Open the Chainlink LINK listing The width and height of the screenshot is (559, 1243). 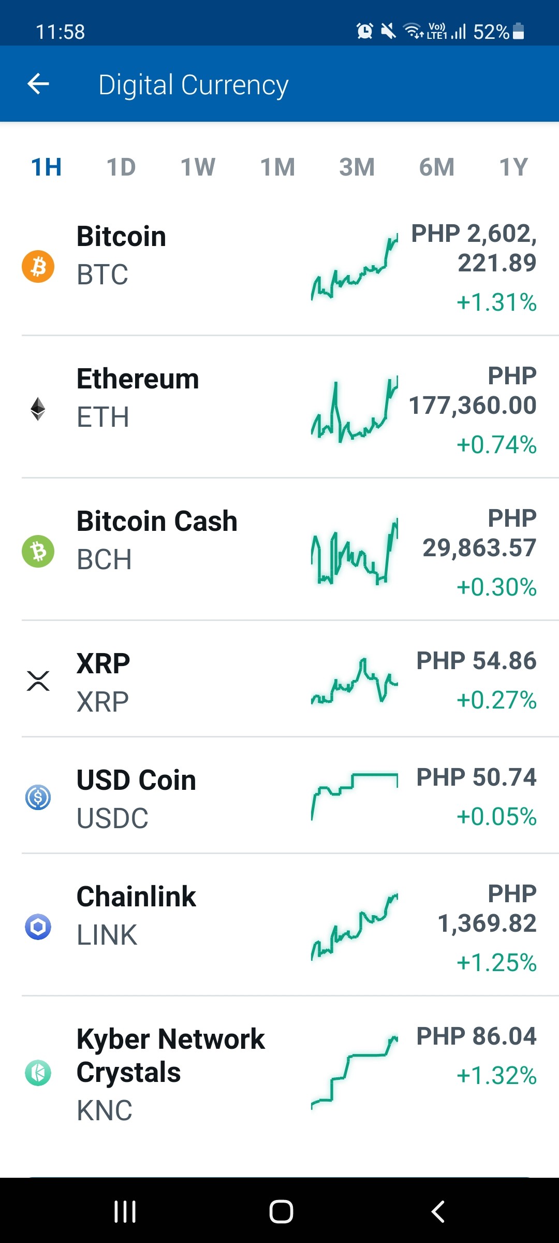click(x=279, y=924)
